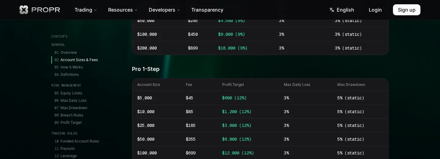Click the Sign up button
Screen dimensions: 440x159
(407, 10)
